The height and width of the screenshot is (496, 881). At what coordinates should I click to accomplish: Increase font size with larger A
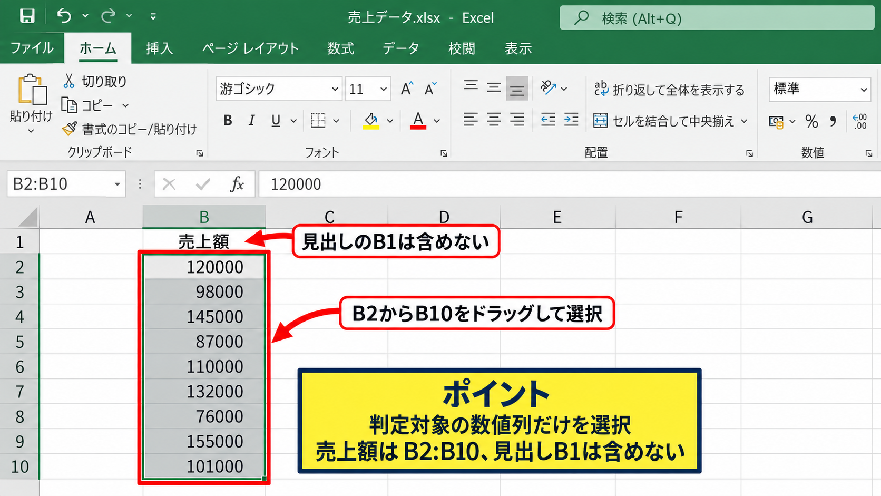(x=406, y=89)
